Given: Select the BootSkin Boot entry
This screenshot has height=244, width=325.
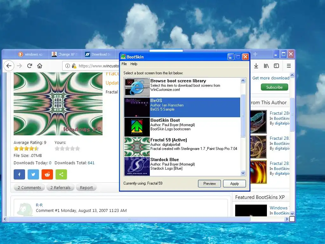Looking at the screenshot, I should click(182, 127).
